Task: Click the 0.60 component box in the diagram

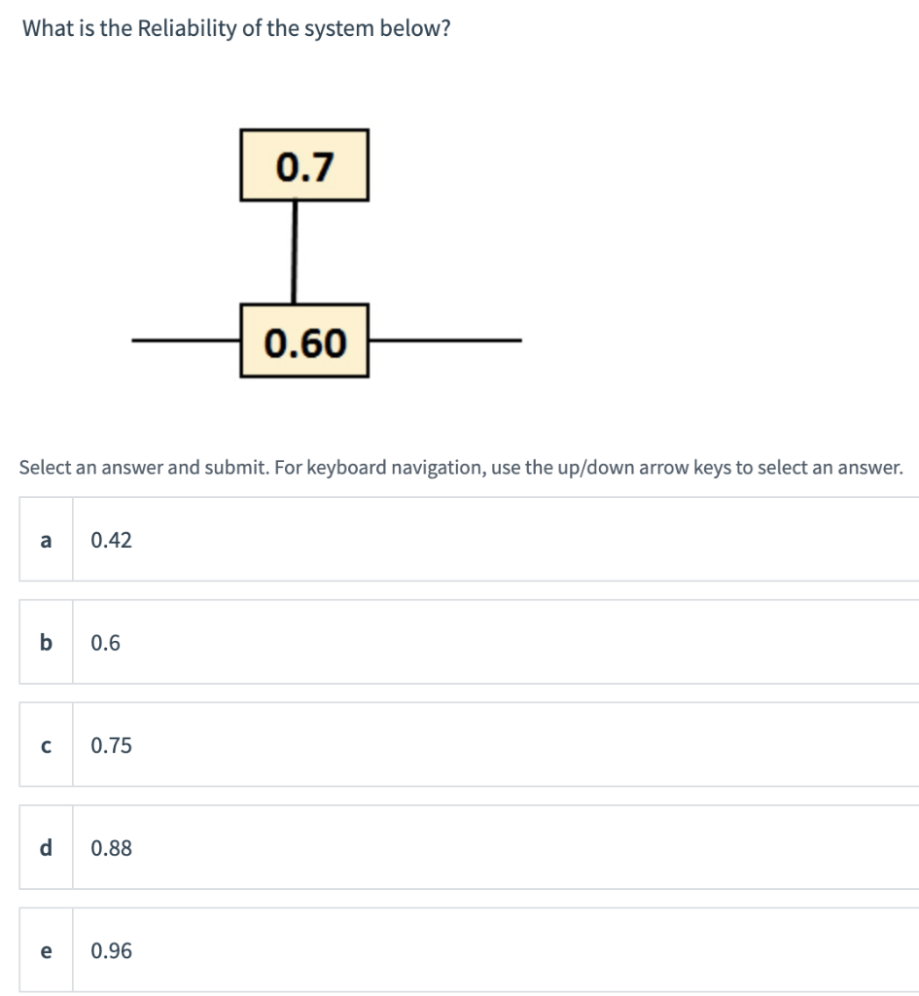Action: click(x=302, y=340)
